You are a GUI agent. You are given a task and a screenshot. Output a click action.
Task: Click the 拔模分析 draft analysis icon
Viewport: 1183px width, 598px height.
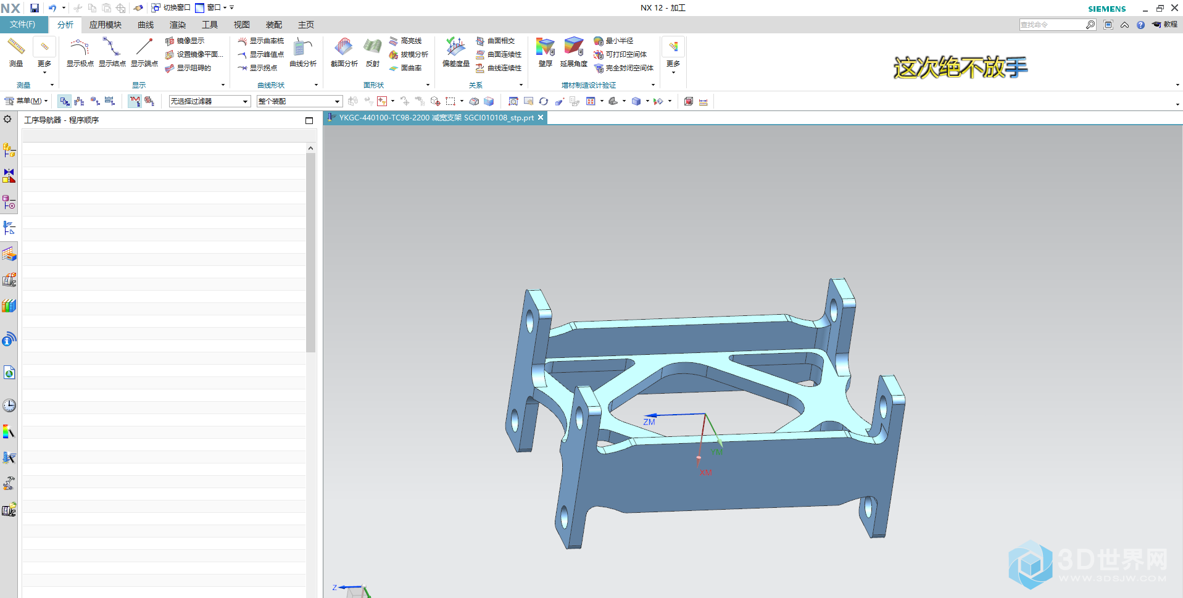[394, 54]
